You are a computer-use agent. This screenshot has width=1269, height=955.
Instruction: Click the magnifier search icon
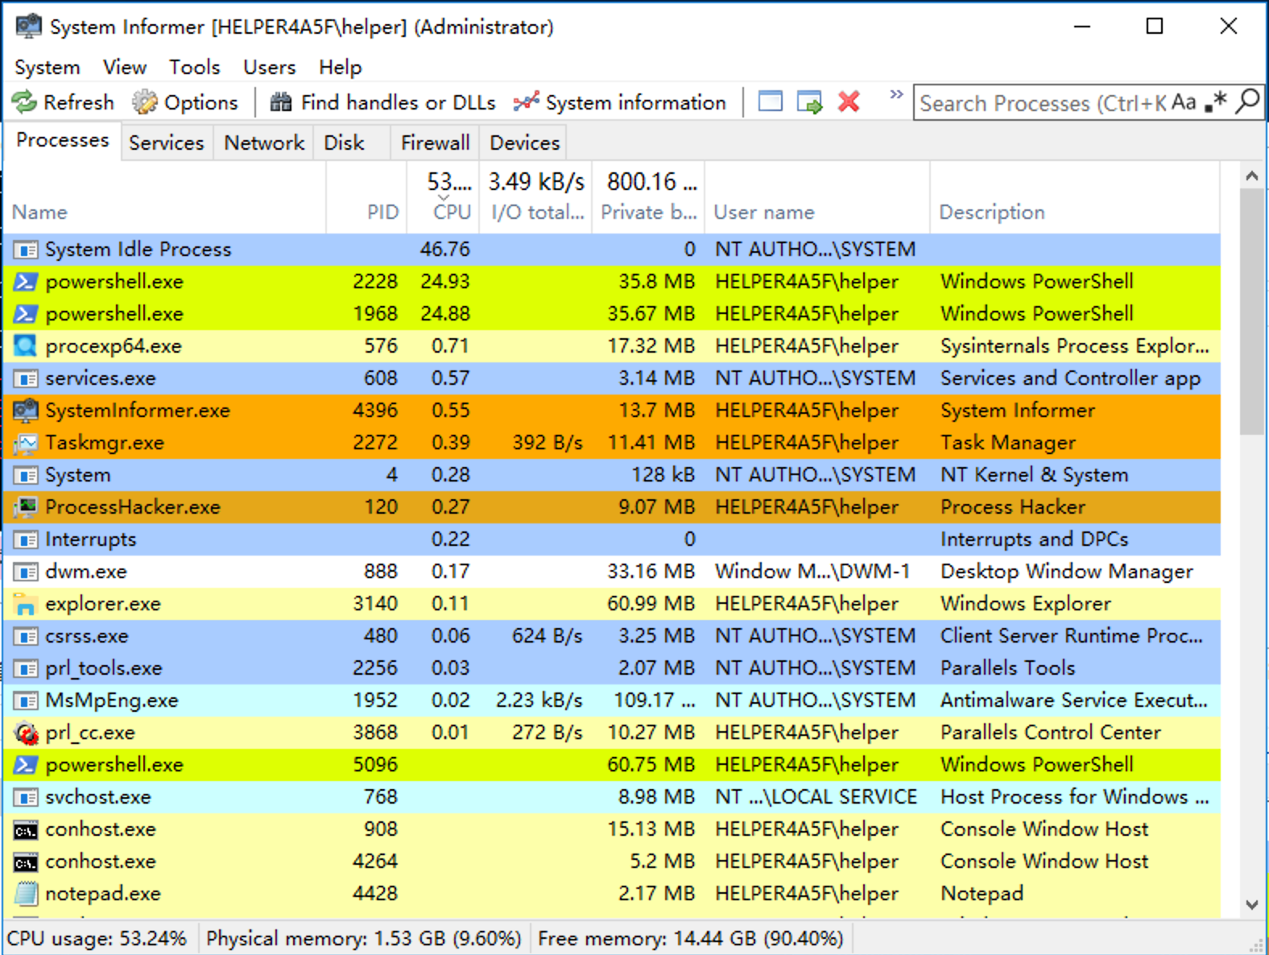pos(1247,102)
